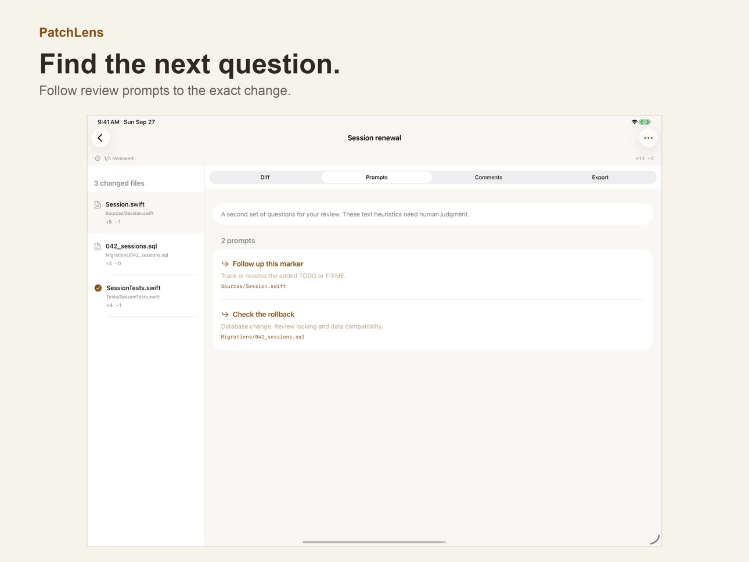Viewport: 749px width, 562px height.
Task: Click the reviewed count checkmark icon
Action: click(x=98, y=158)
